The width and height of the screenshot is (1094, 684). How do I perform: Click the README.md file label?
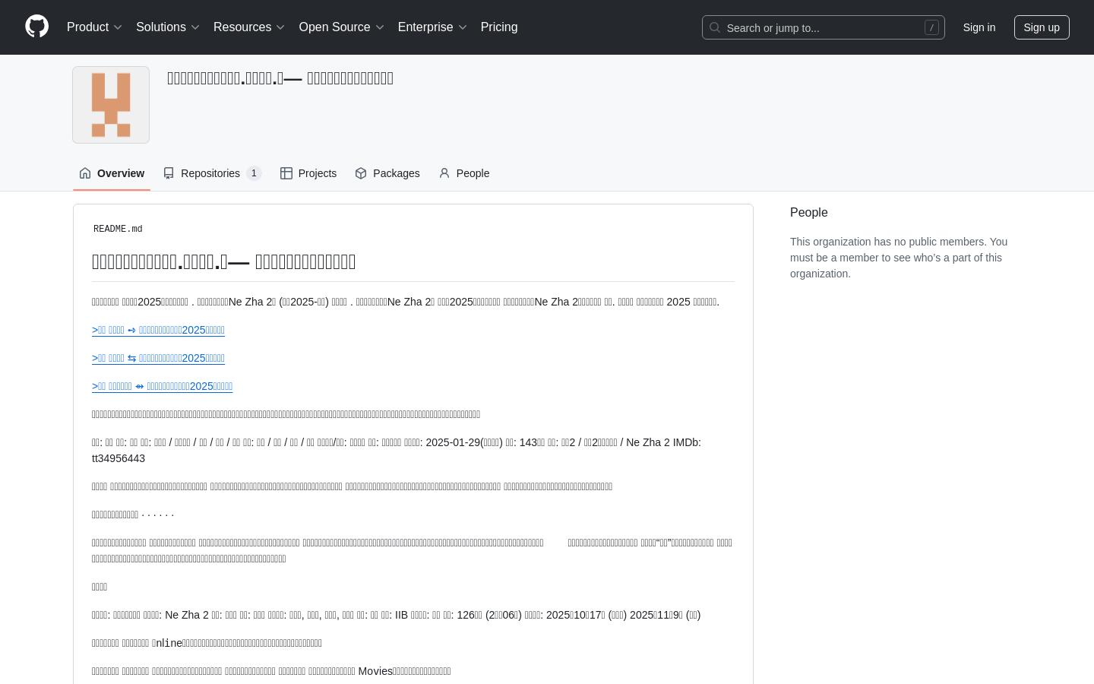pyautogui.click(x=118, y=229)
